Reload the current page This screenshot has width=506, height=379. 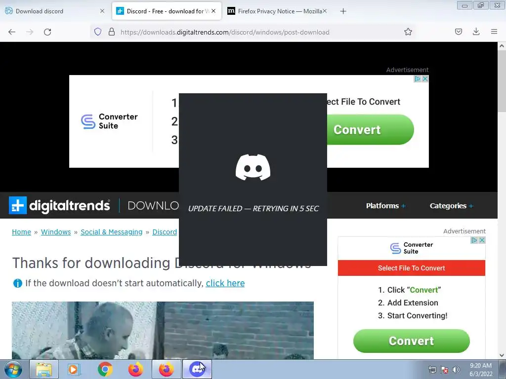pyautogui.click(x=47, y=32)
